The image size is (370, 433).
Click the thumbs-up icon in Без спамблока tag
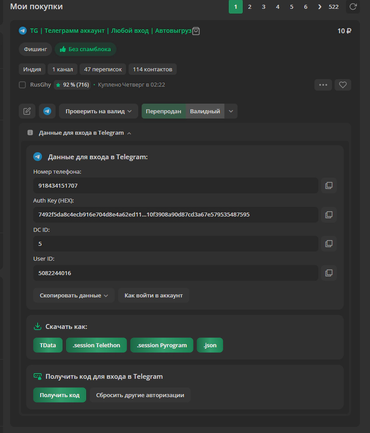(x=63, y=49)
